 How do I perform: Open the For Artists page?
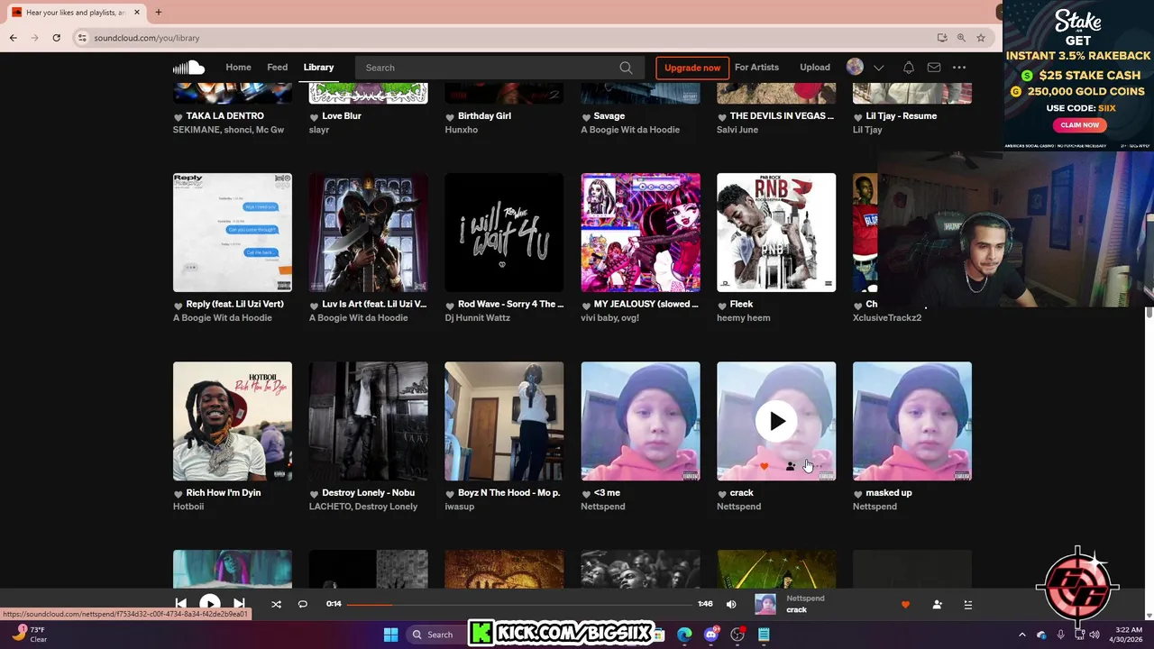756,68
